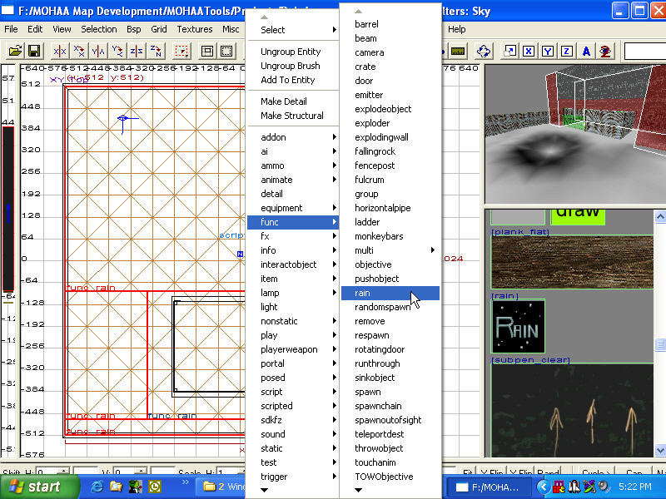Screen dimensions: 666x499
Task: Click the Windows Start button
Action: tap(35, 487)
